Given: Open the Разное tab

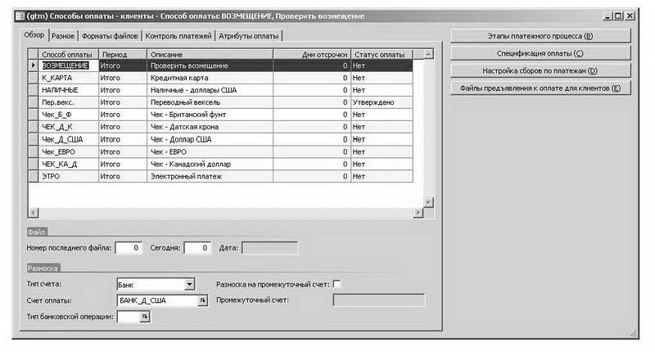Looking at the screenshot, I should (63, 36).
